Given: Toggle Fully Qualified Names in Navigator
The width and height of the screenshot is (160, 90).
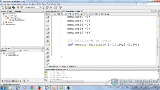Looking at the screenshot, I should (20, 81).
